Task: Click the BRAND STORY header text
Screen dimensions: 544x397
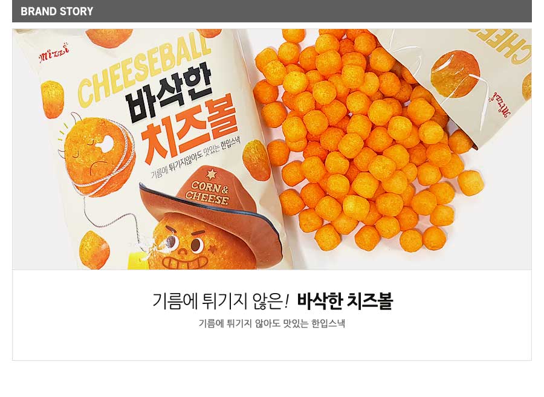Action: [57, 11]
